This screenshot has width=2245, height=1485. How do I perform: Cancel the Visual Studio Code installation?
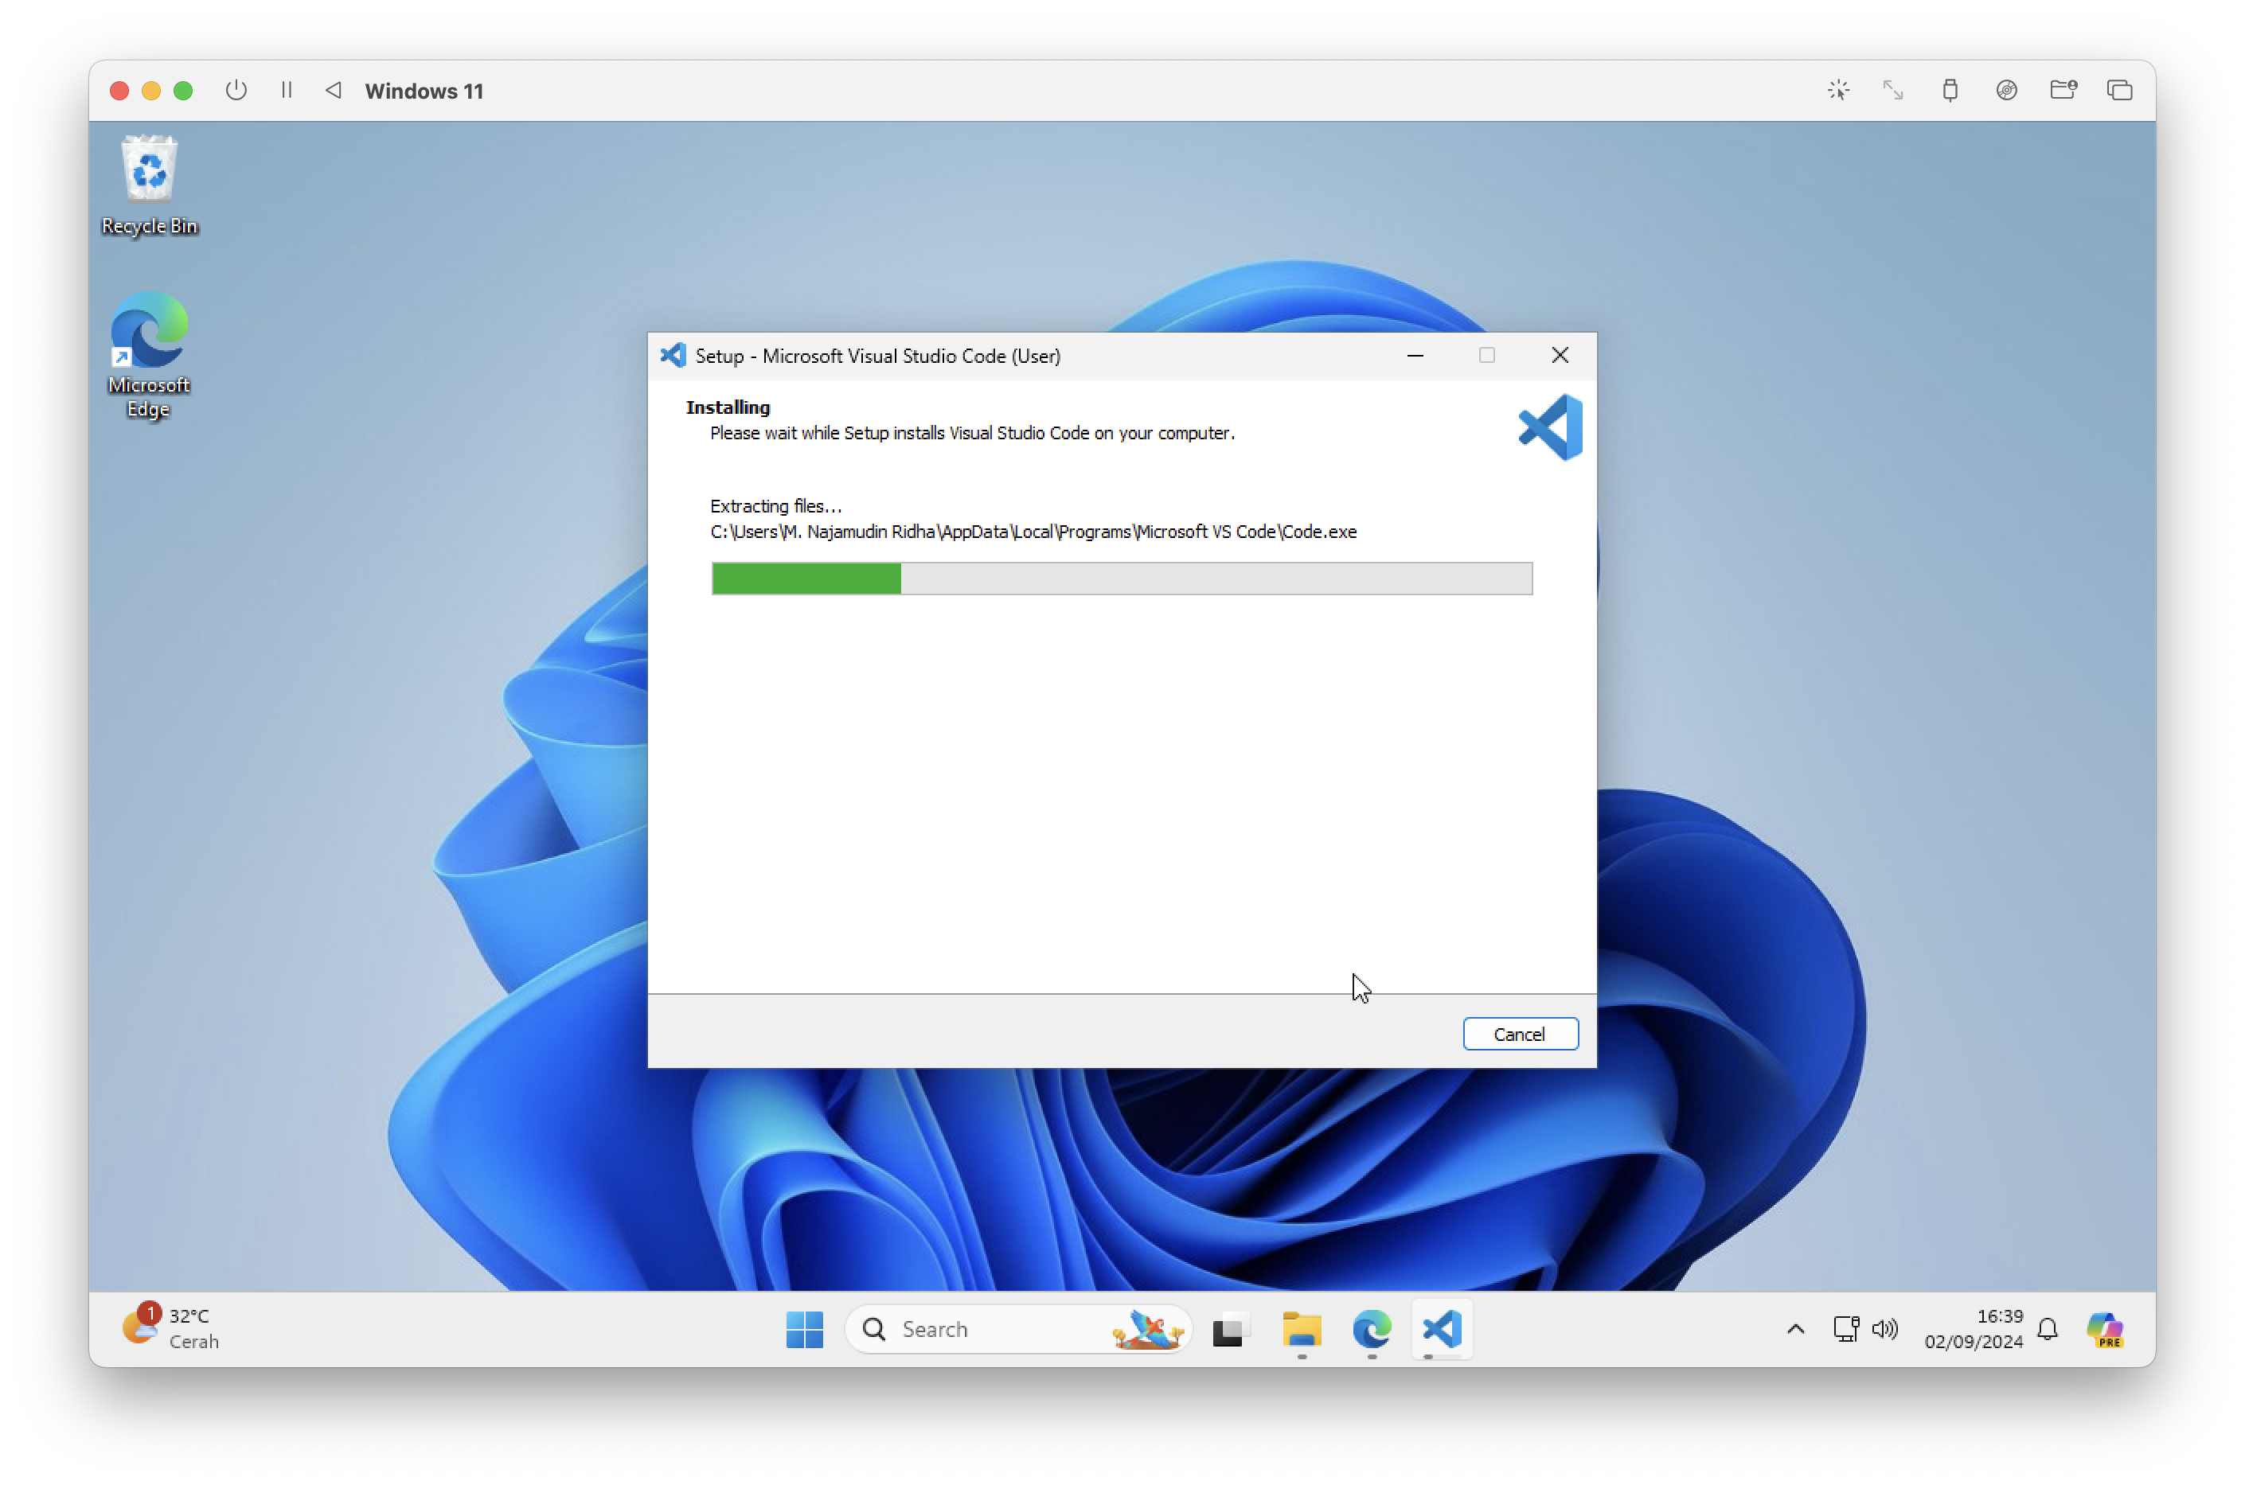tap(1520, 1033)
